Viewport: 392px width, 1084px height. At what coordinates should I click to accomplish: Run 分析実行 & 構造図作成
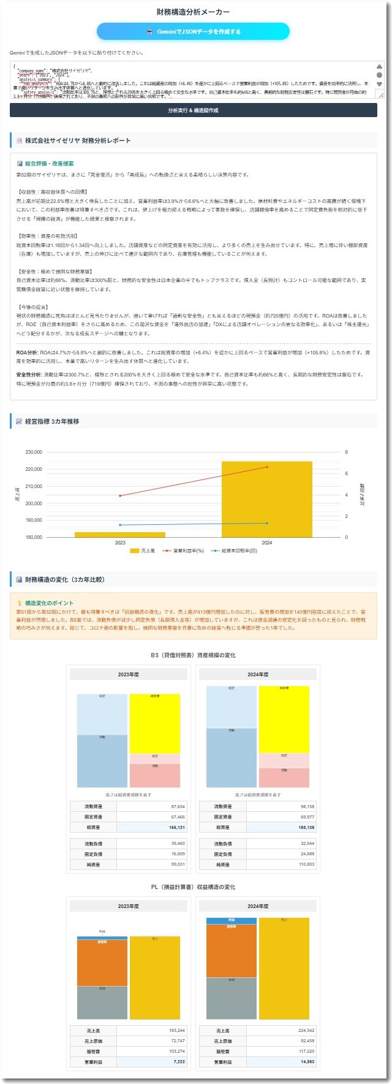(x=193, y=110)
